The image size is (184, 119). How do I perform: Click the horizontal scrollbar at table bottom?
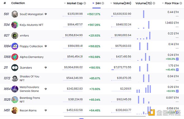(x=105, y=116)
